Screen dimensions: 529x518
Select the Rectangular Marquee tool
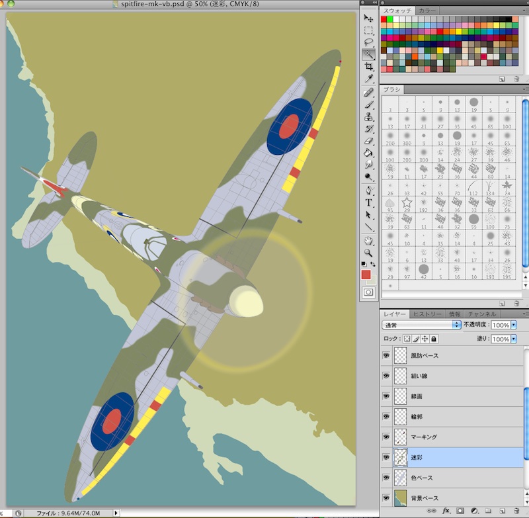coord(368,30)
